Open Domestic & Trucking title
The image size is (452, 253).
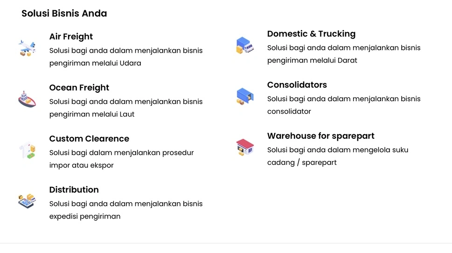point(311,34)
